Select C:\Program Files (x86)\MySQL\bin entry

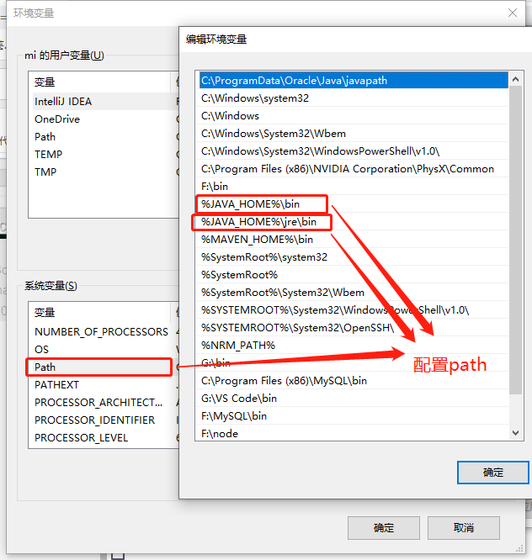coord(354,381)
